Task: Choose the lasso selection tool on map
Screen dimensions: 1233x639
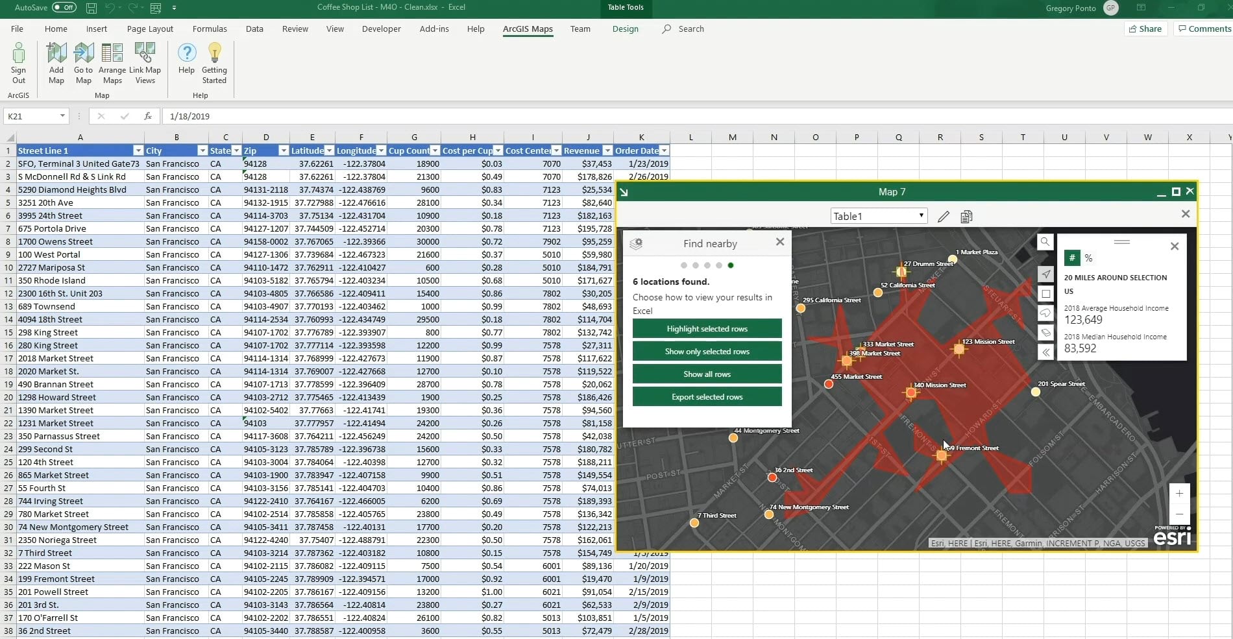Action: tap(1045, 313)
